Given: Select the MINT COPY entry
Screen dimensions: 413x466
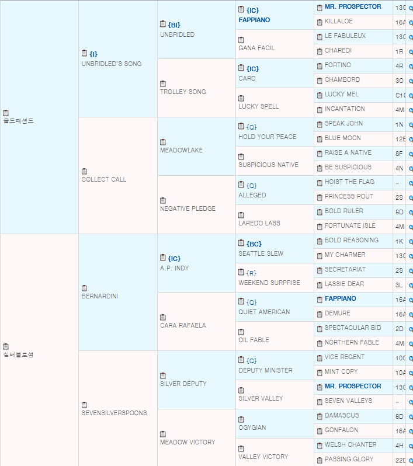Looking at the screenshot, I should [341, 371].
